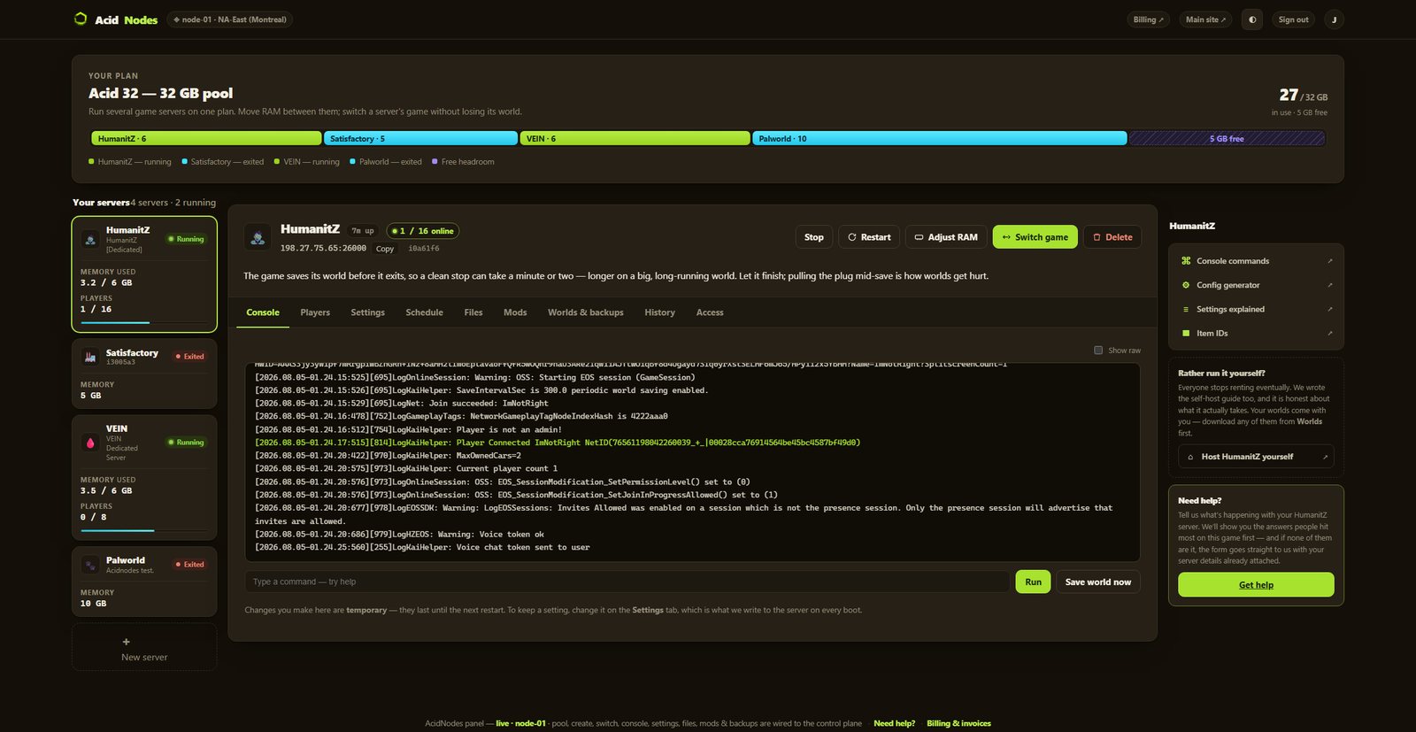Click the Running status badge on VEIN card

pos(186,443)
